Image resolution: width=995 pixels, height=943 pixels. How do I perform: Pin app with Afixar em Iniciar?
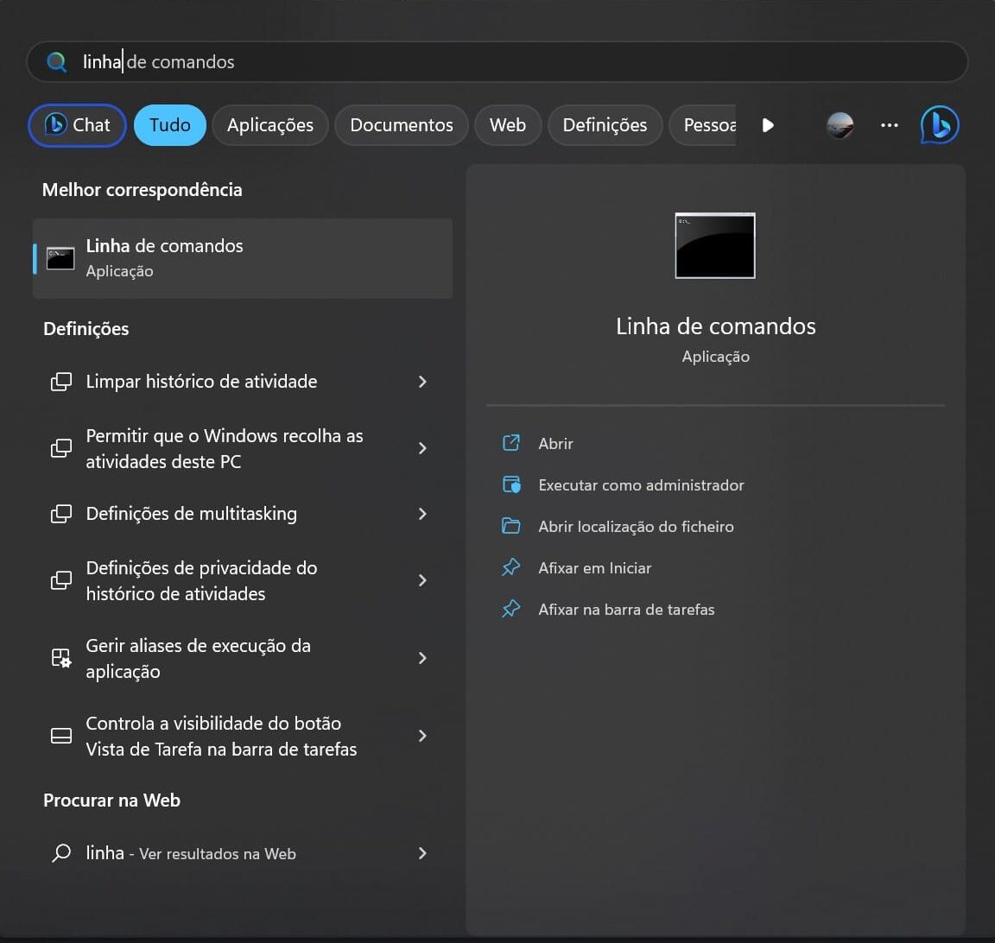tap(594, 568)
